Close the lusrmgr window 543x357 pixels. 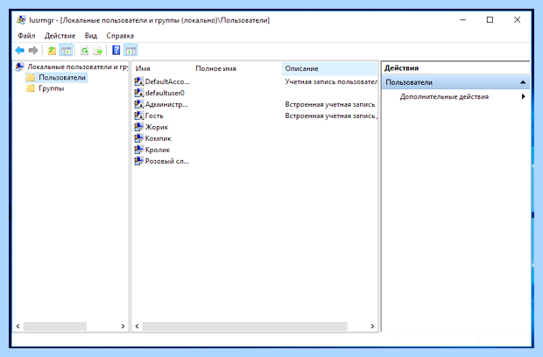[517, 20]
